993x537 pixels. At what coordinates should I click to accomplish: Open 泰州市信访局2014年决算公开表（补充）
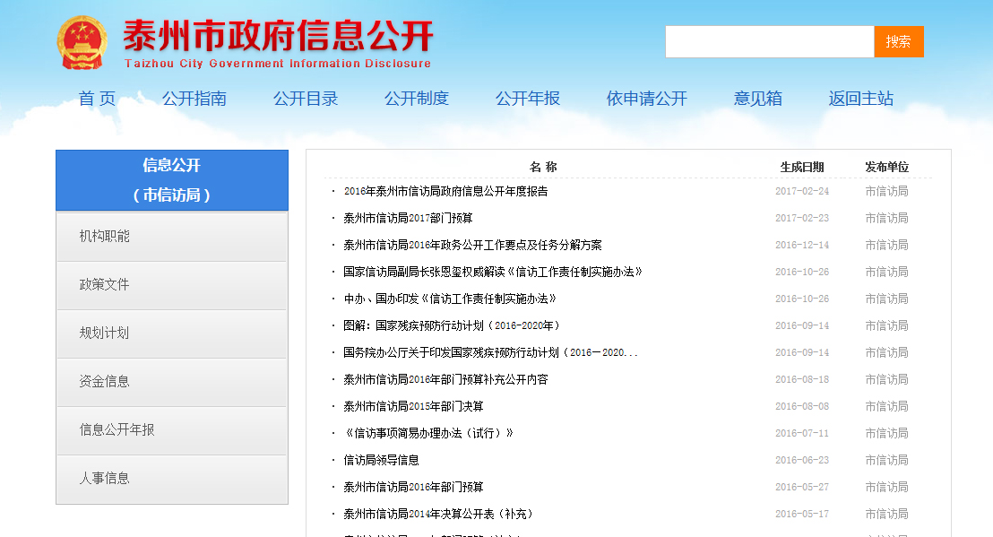point(438,515)
